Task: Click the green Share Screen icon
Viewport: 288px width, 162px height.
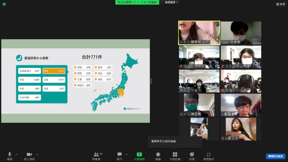Action: (x=139, y=155)
